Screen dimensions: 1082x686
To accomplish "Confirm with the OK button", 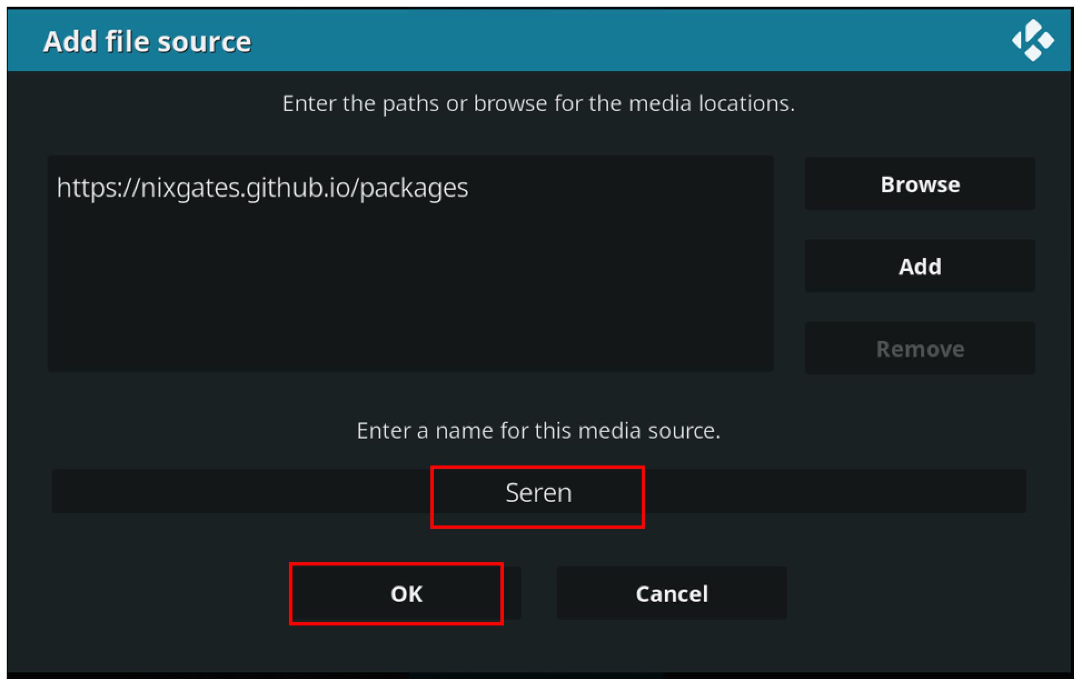I will tap(406, 593).
